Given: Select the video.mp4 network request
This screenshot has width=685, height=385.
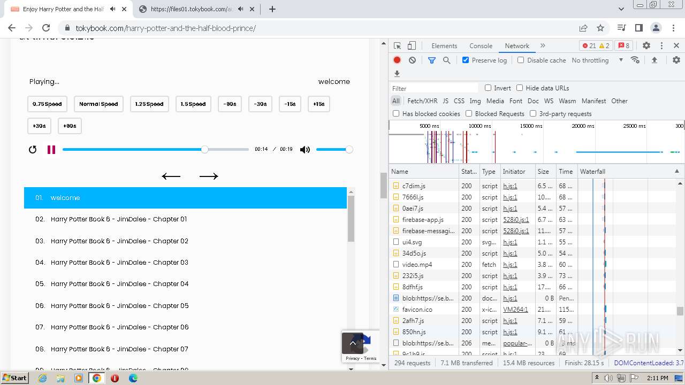Looking at the screenshot, I should 417,265.
